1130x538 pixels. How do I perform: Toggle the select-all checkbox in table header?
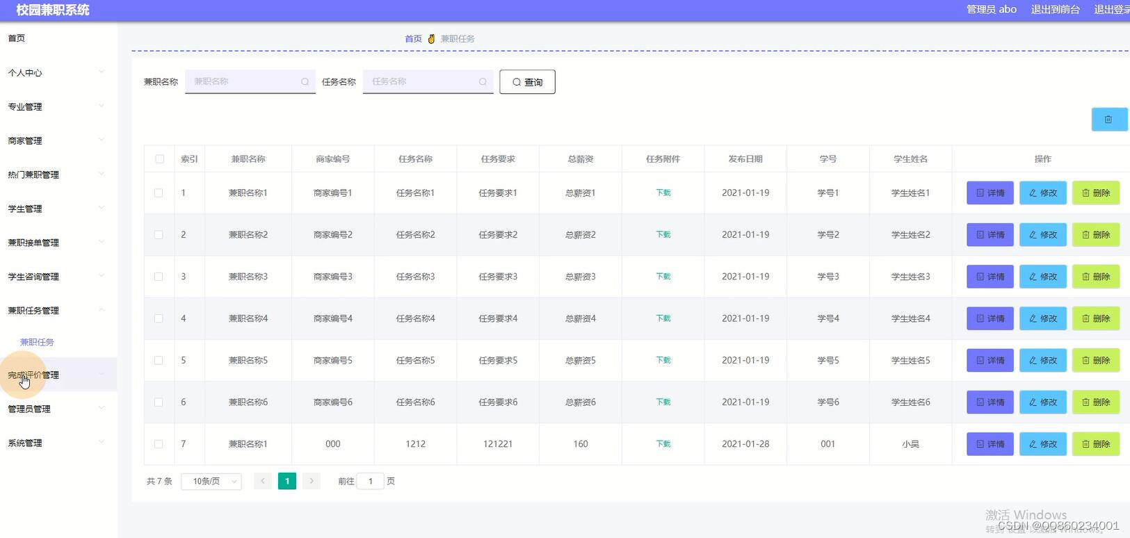[160, 159]
